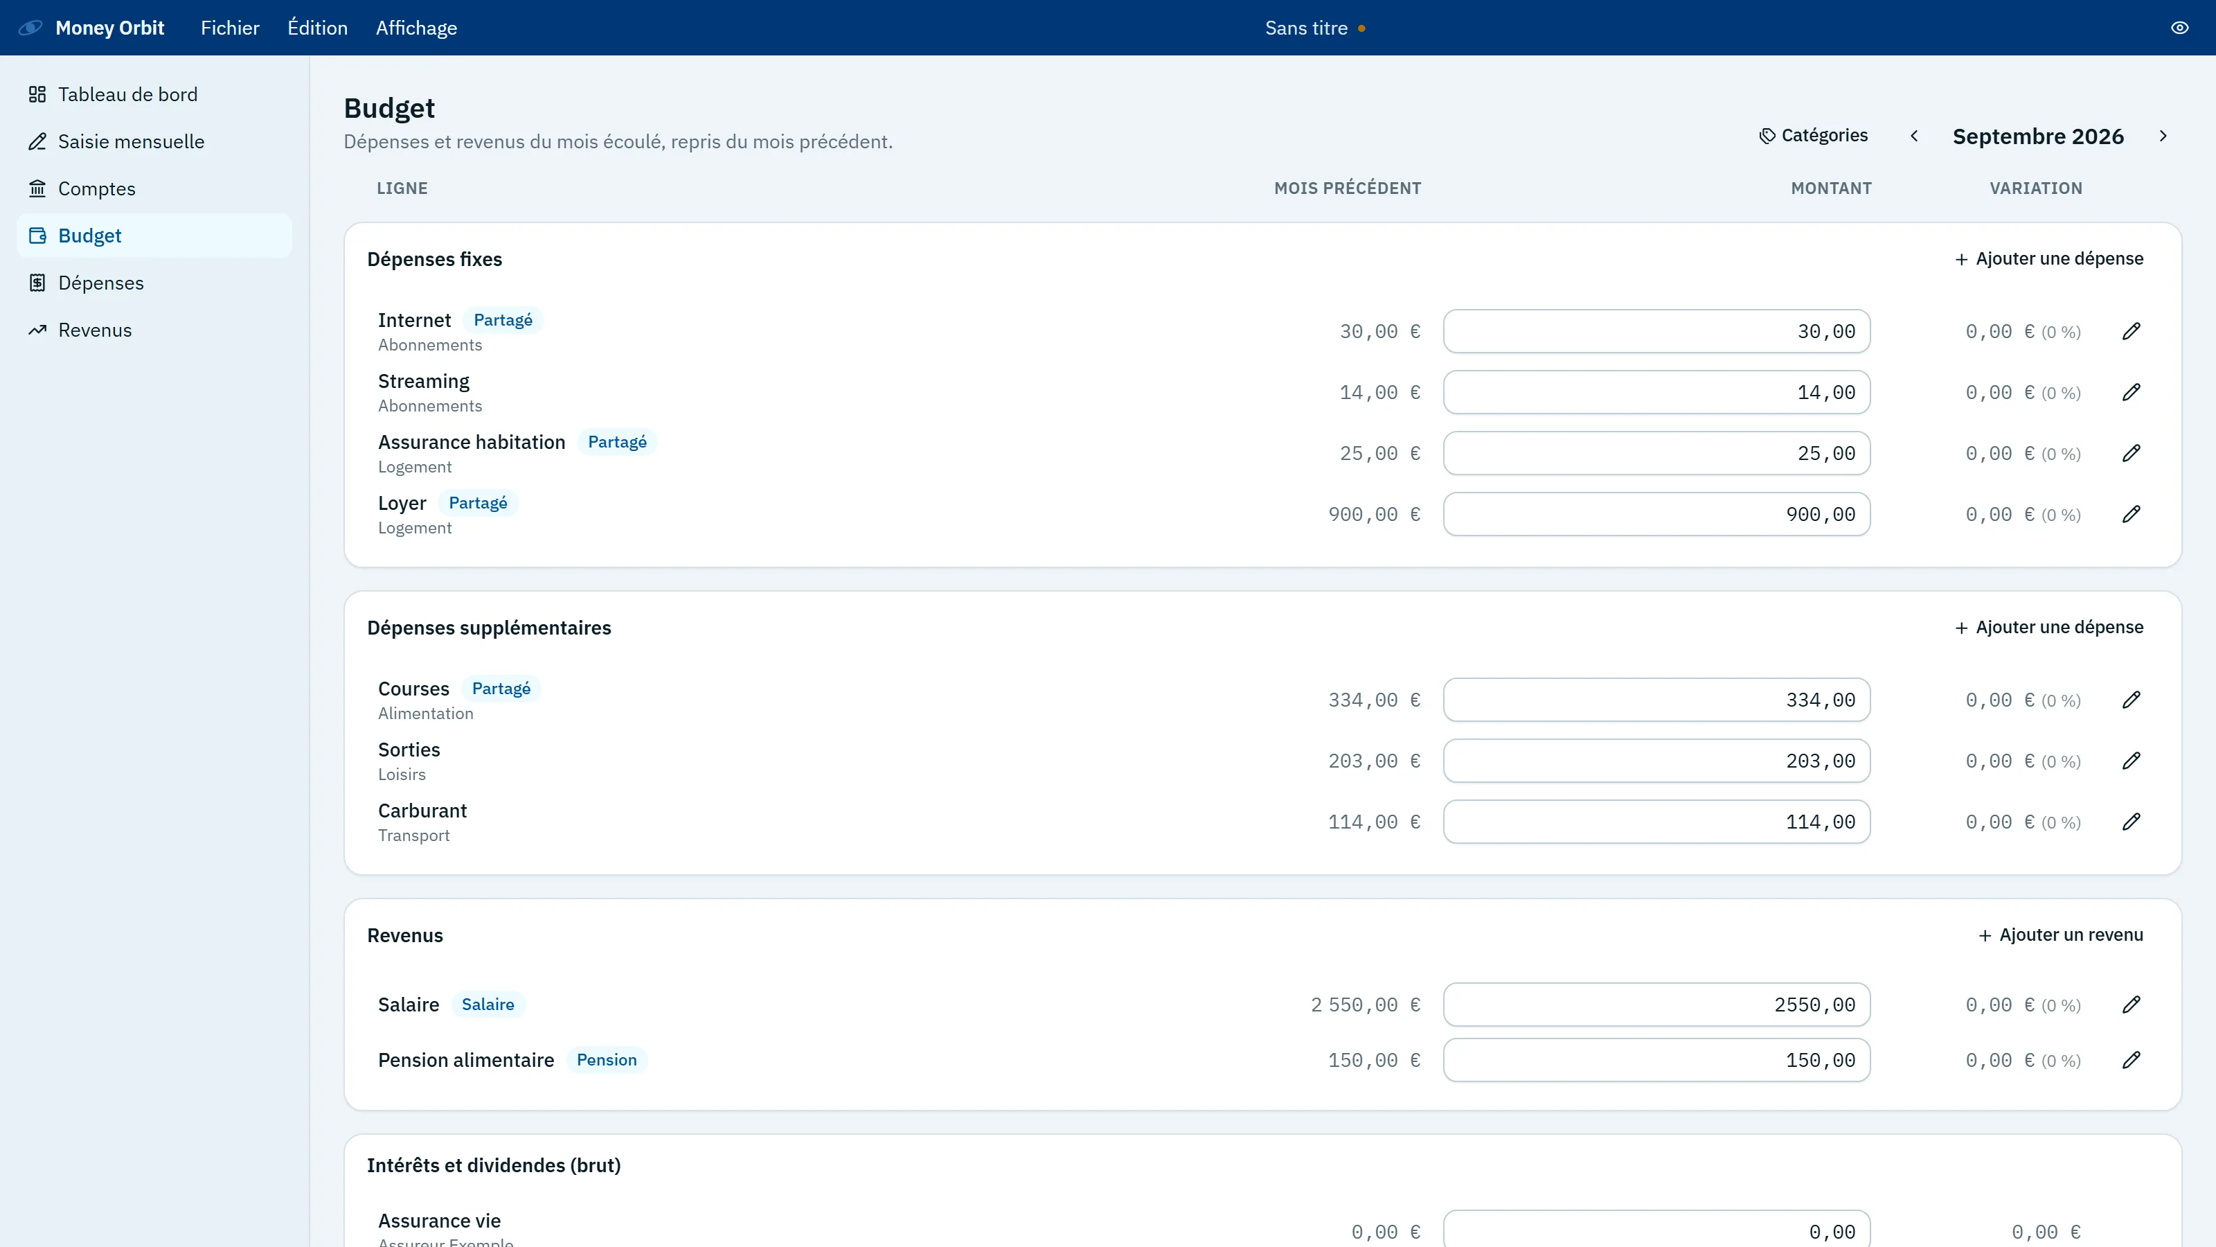Go to next month after Septembre 2026
The image size is (2216, 1247).
click(2163, 136)
